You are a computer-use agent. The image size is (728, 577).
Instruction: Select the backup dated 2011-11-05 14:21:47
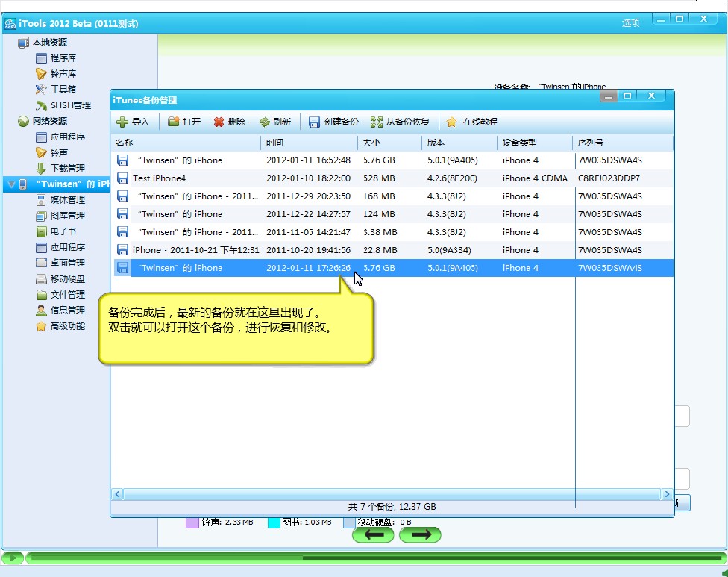[x=392, y=232]
